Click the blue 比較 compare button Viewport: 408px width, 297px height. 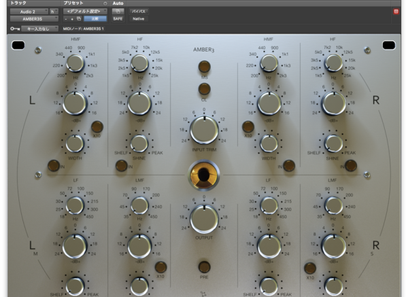[x=95, y=19]
